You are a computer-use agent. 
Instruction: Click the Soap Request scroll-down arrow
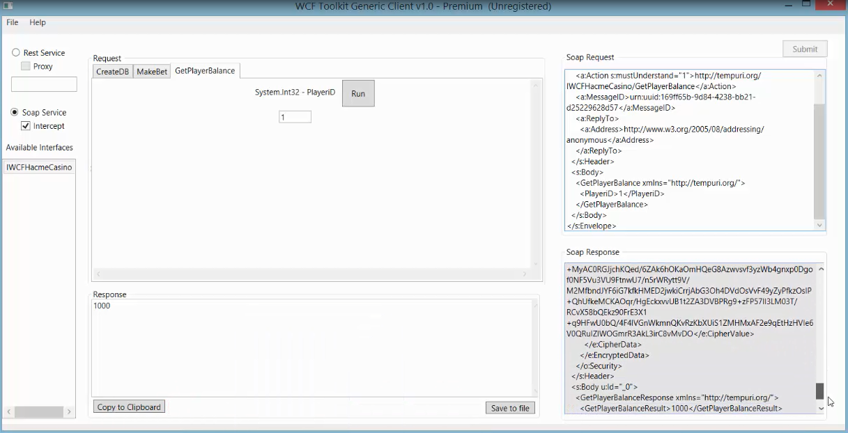pyautogui.click(x=819, y=226)
